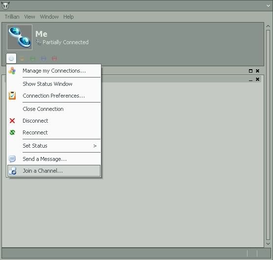Click the green Reconnect arrows icon
Image resolution: width=273 pixels, height=260 pixels.
(12, 132)
